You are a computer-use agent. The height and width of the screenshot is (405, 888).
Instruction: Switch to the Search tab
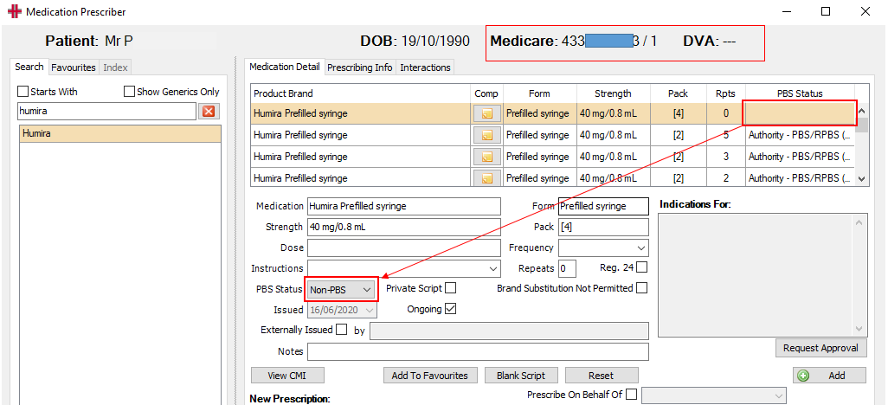tap(29, 67)
